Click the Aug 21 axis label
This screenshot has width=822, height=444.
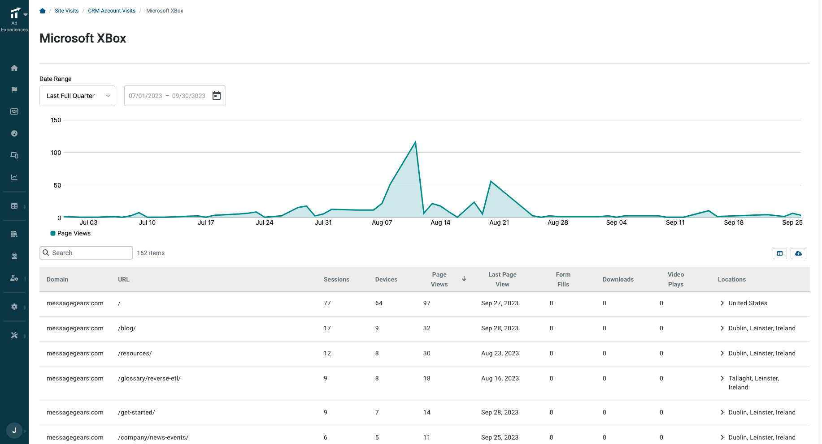[499, 222]
